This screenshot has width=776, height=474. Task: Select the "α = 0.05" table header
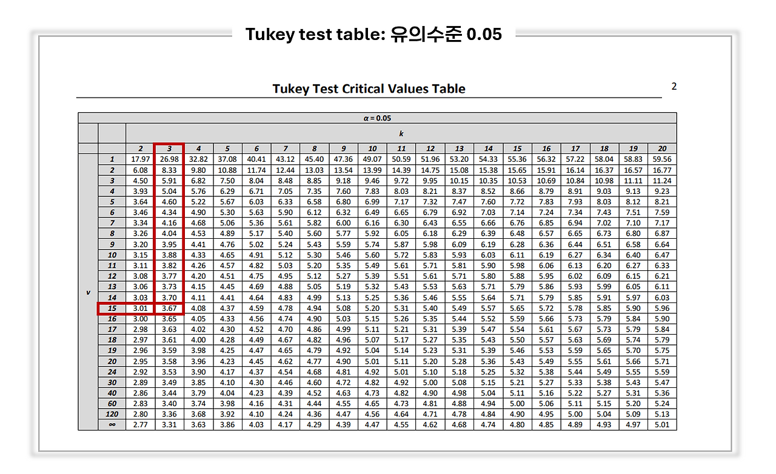[377, 118]
